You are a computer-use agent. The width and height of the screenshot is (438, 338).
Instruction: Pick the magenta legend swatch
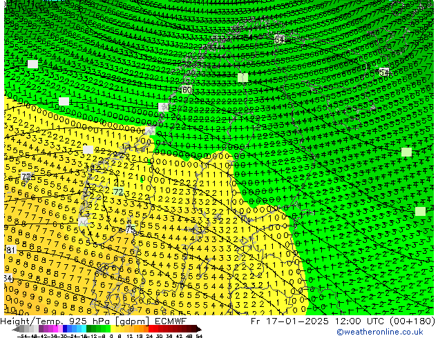tap(55, 329)
